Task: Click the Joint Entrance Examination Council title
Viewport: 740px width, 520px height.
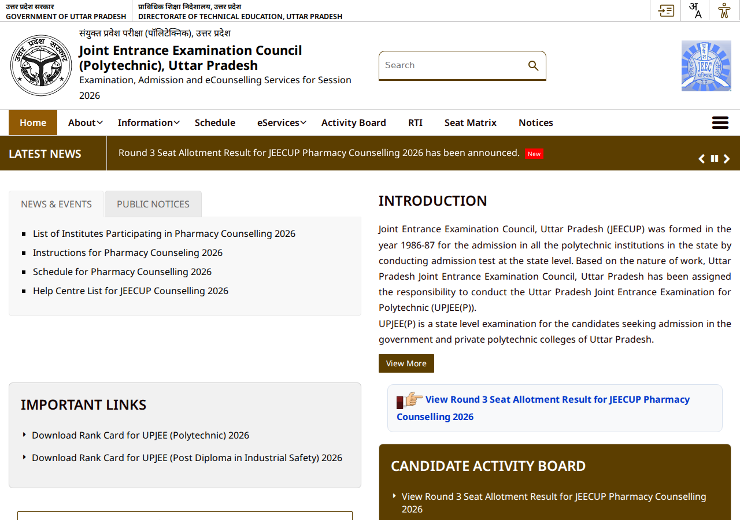Action: click(x=191, y=58)
